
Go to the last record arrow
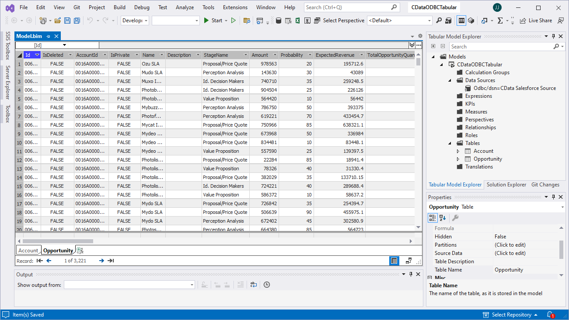(111, 261)
